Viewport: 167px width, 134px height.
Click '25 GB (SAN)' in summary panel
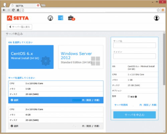click(x=134, y=85)
